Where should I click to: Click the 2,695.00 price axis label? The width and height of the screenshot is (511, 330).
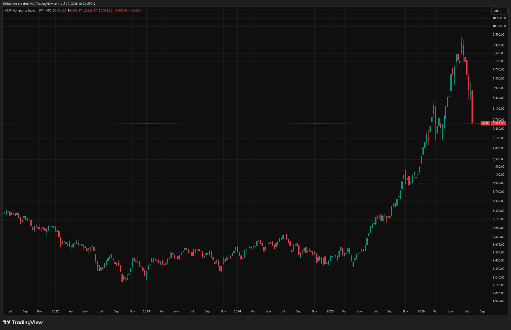(498, 245)
